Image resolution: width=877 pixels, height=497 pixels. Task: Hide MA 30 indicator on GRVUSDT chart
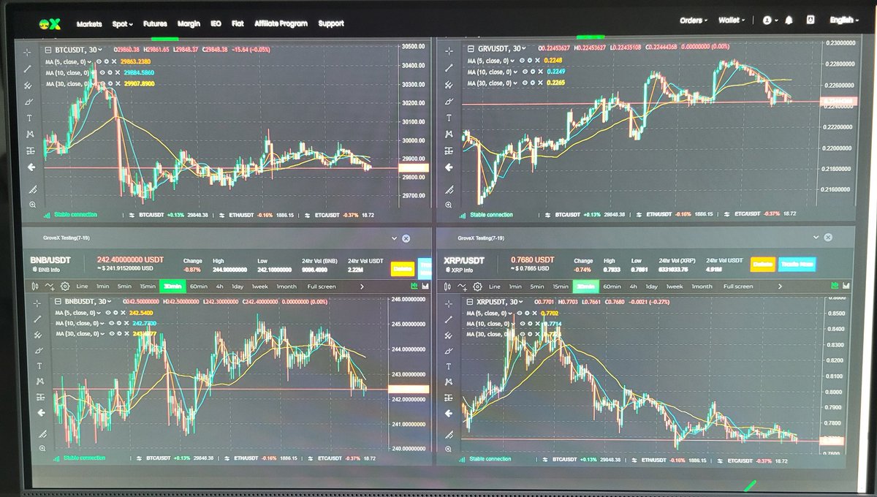[x=524, y=83]
